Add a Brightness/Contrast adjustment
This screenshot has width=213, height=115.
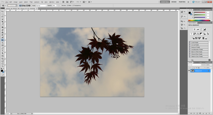pos(195,29)
